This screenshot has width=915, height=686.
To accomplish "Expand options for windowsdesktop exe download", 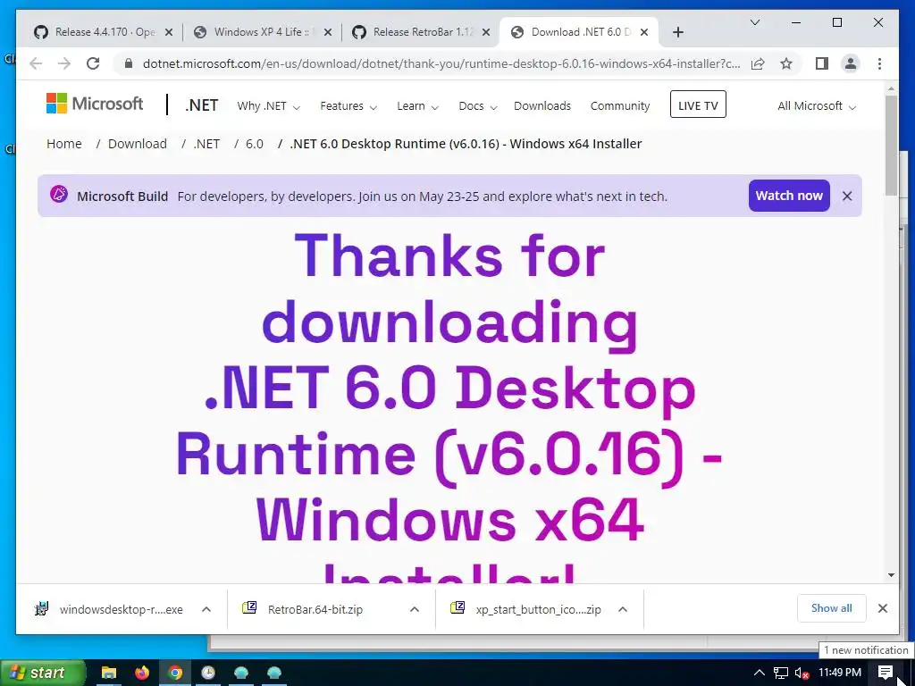I will tap(206, 609).
